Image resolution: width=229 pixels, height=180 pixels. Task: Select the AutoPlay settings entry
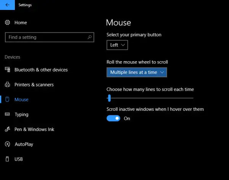pos(24,144)
